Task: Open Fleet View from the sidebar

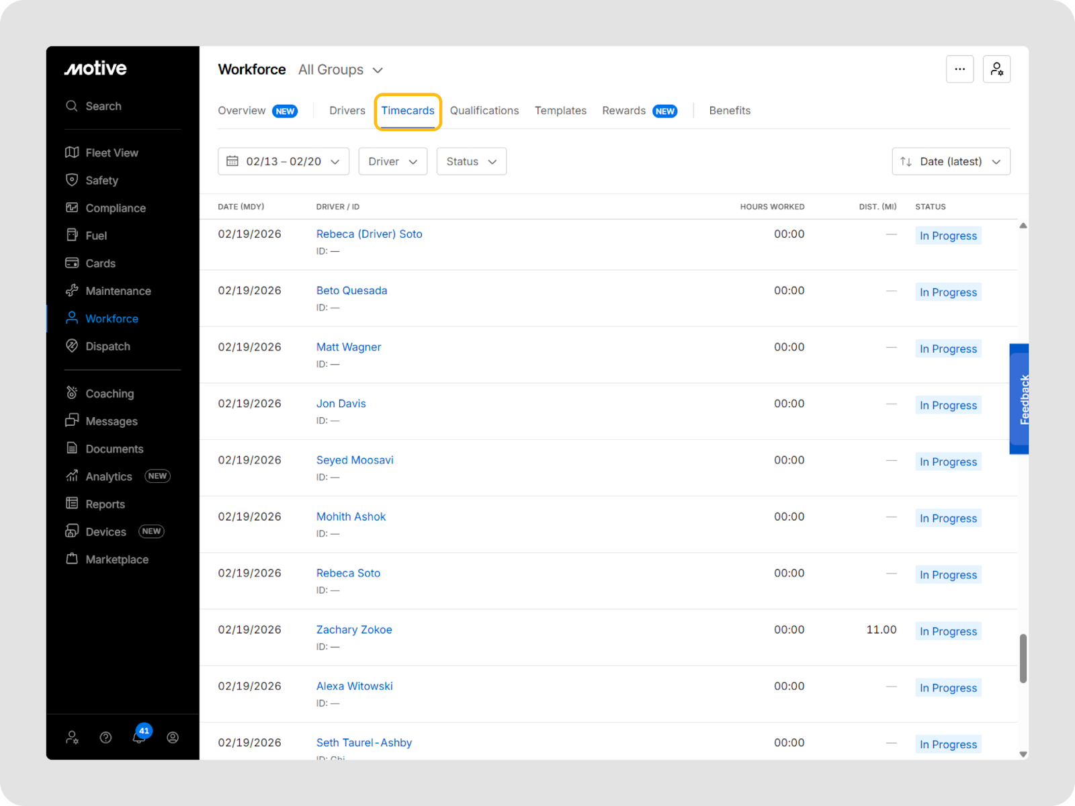Action: pyautogui.click(x=112, y=153)
